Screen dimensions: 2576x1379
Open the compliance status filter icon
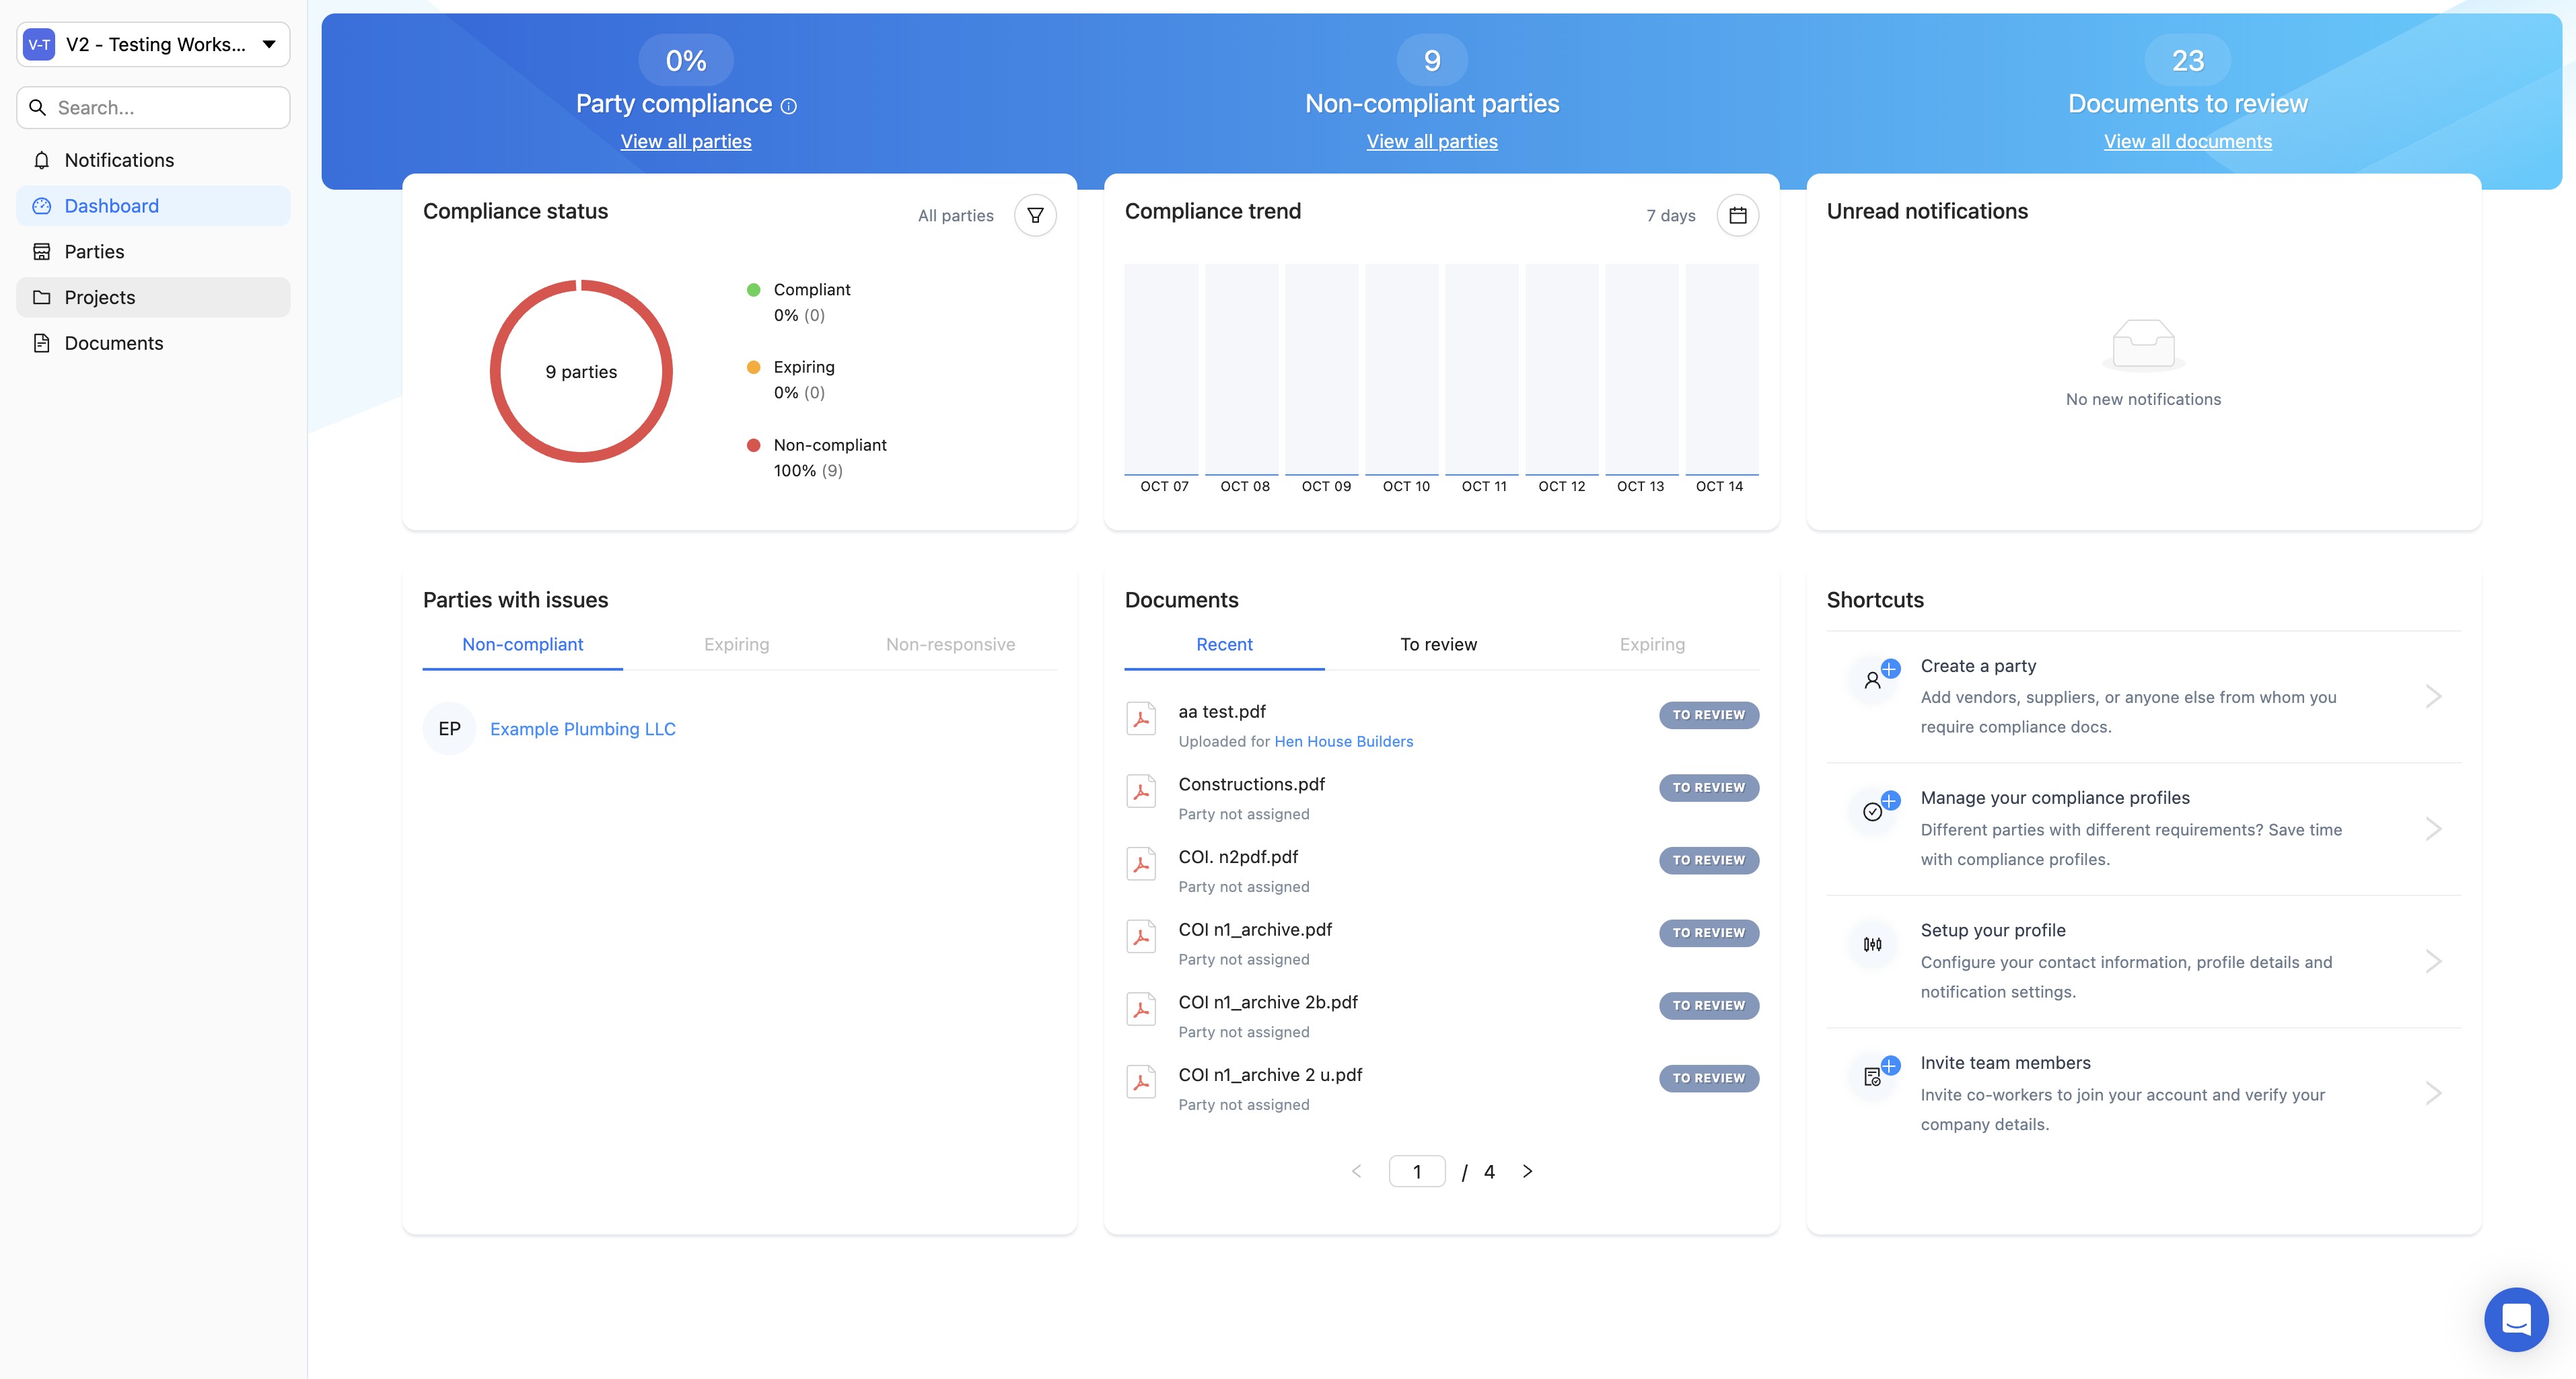point(1035,215)
